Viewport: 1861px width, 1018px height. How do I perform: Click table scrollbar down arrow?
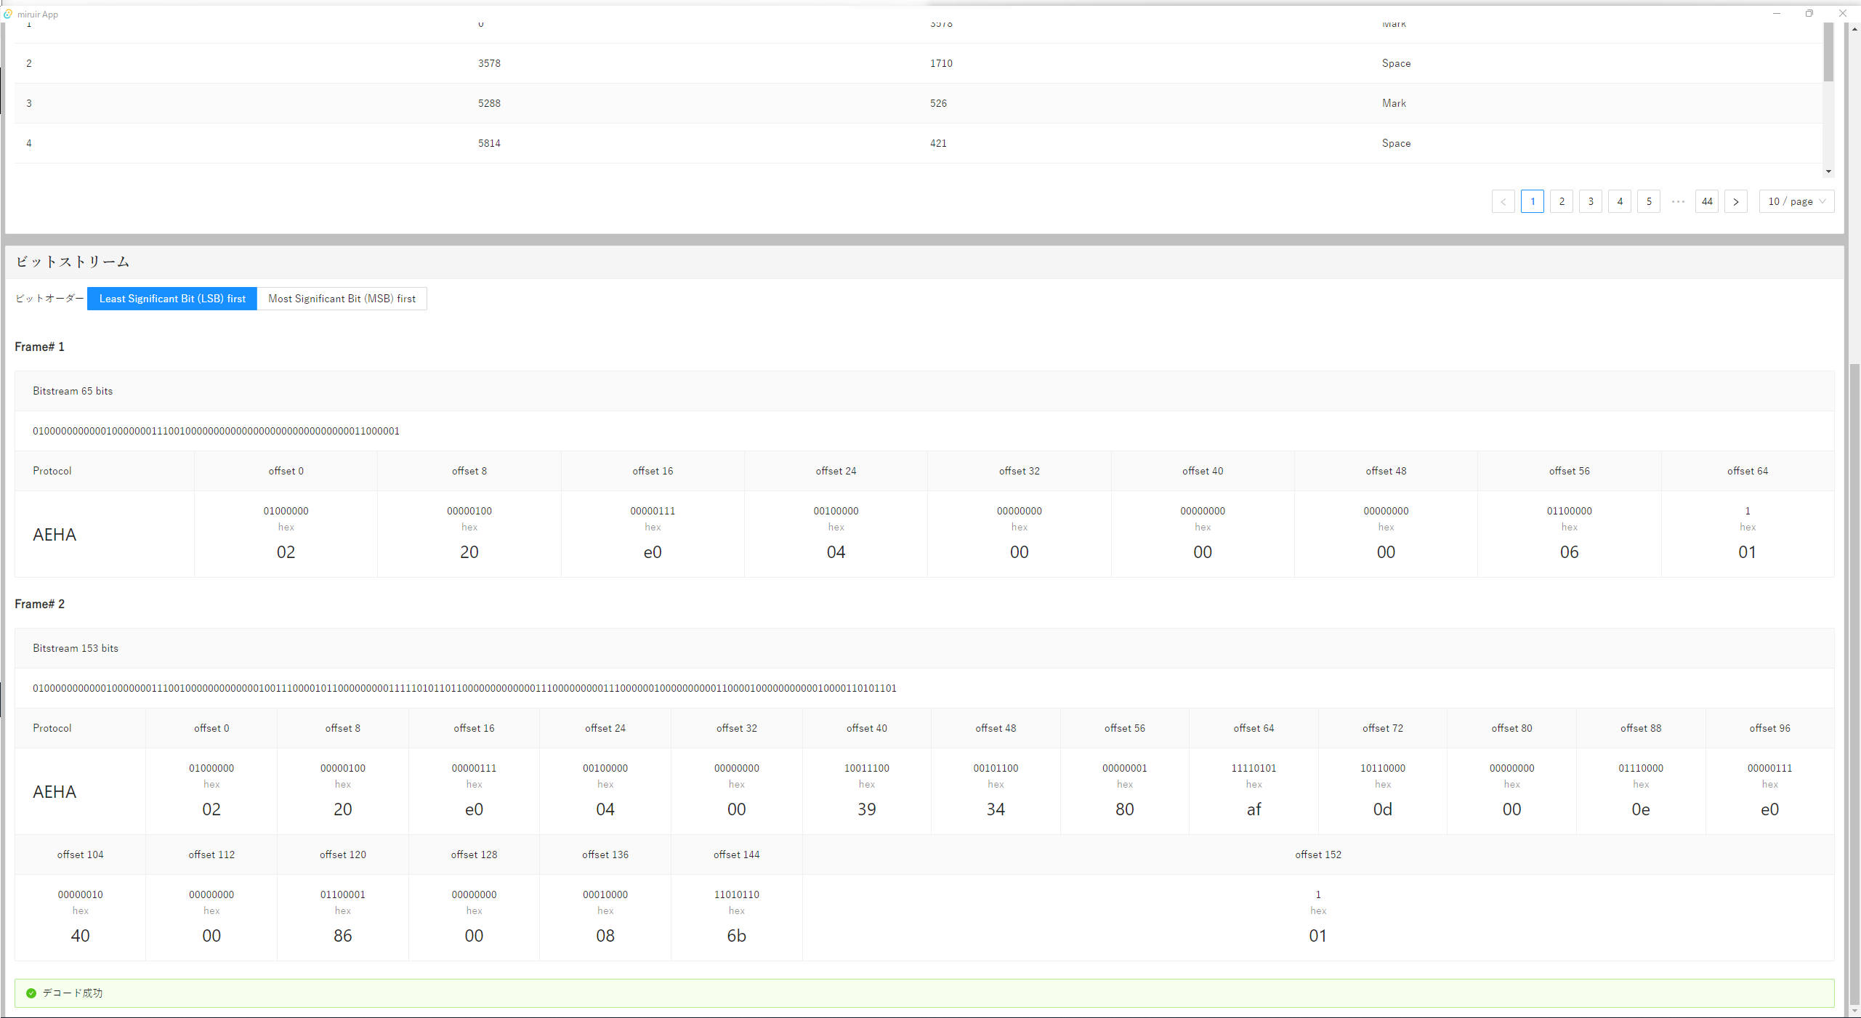pos(1828,171)
